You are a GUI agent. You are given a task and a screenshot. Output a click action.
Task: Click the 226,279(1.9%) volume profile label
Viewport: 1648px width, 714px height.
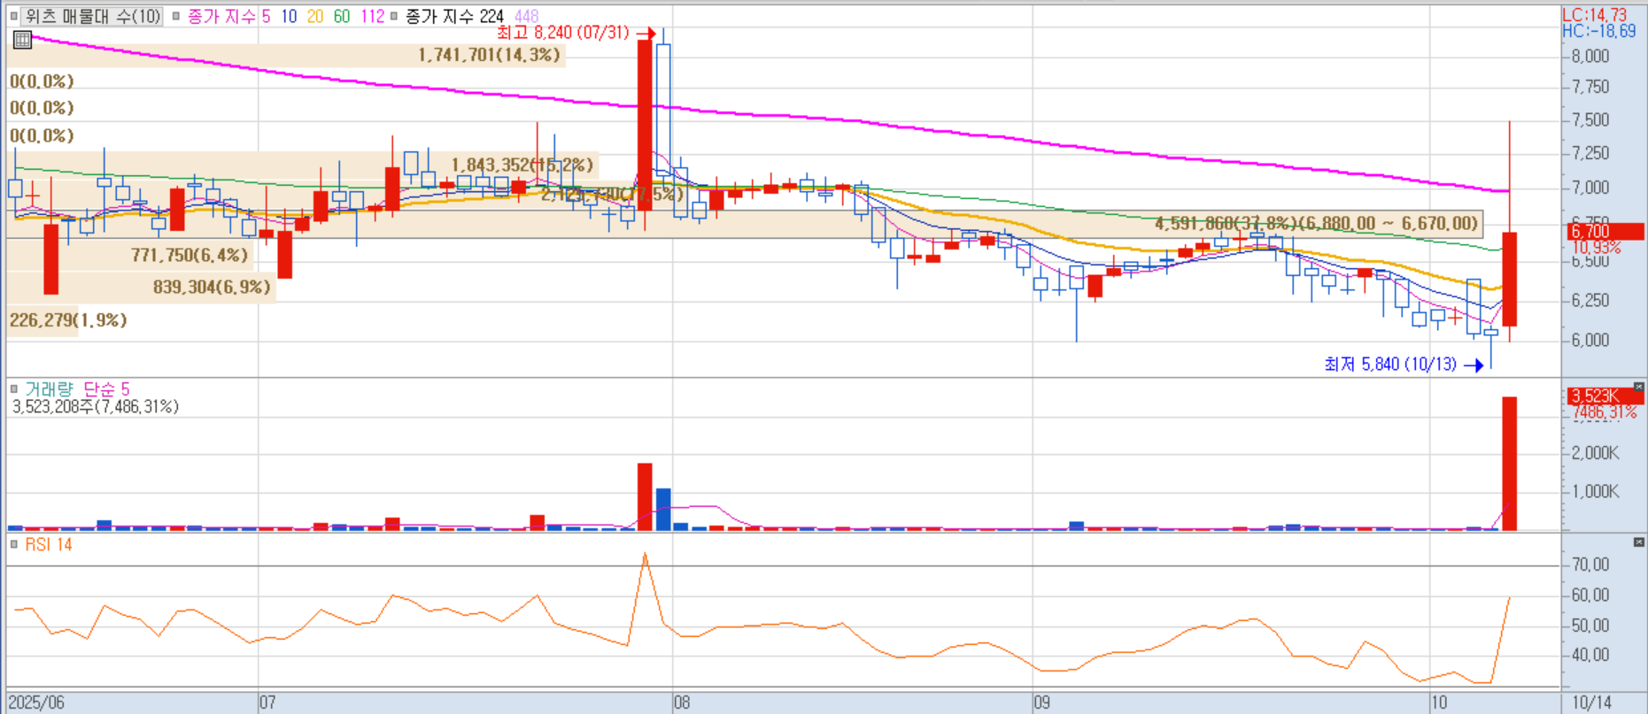(x=68, y=320)
